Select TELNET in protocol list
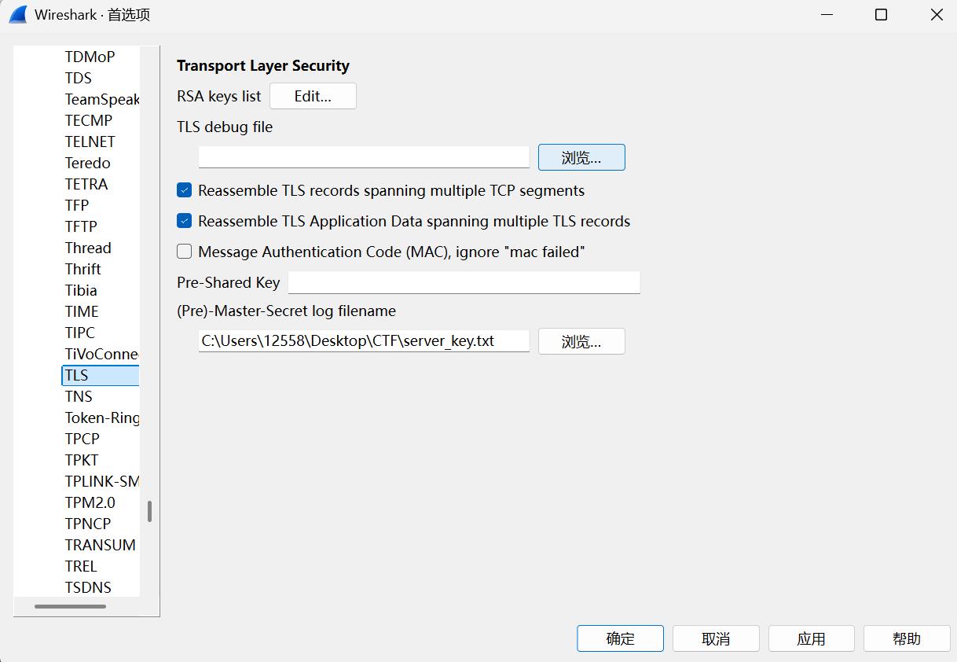 (x=90, y=142)
